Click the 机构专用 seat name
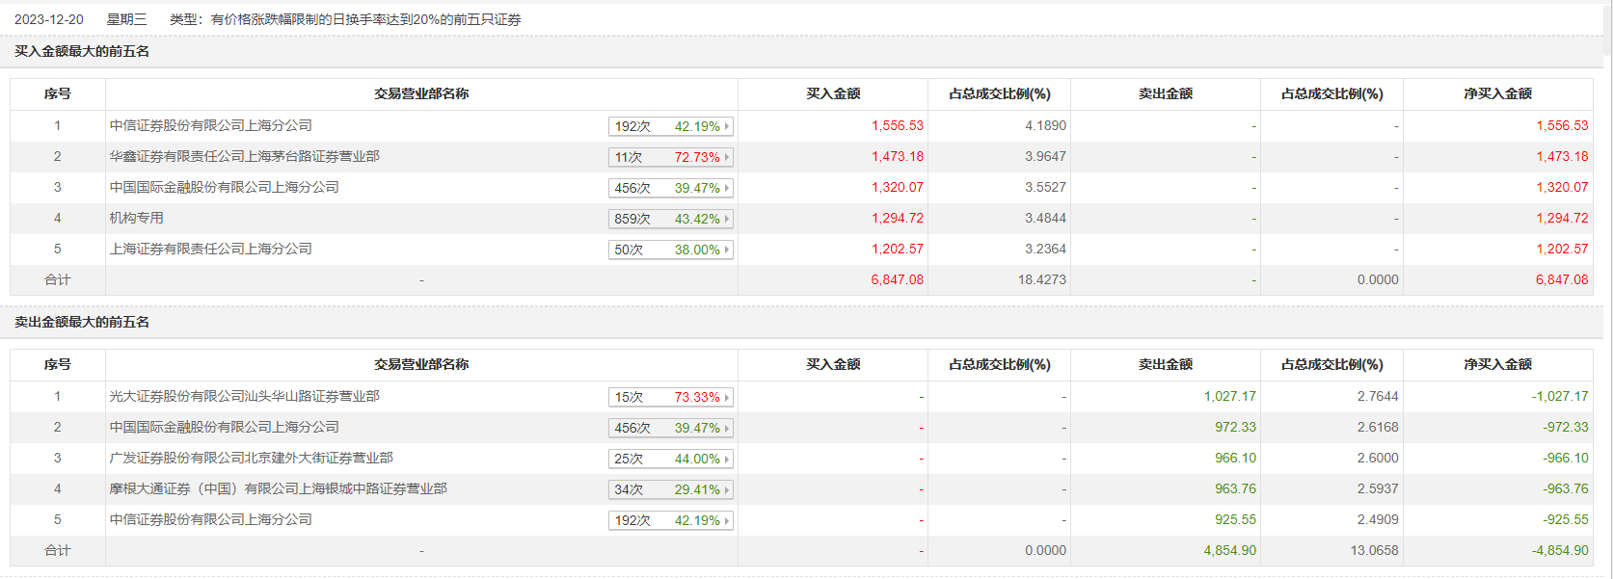This screenshot has height=579, width=1613. tap(136, 218)
